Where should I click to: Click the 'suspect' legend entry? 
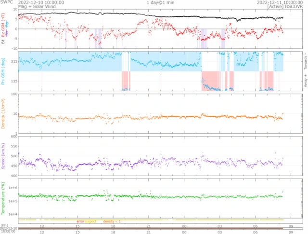[90, 221]
